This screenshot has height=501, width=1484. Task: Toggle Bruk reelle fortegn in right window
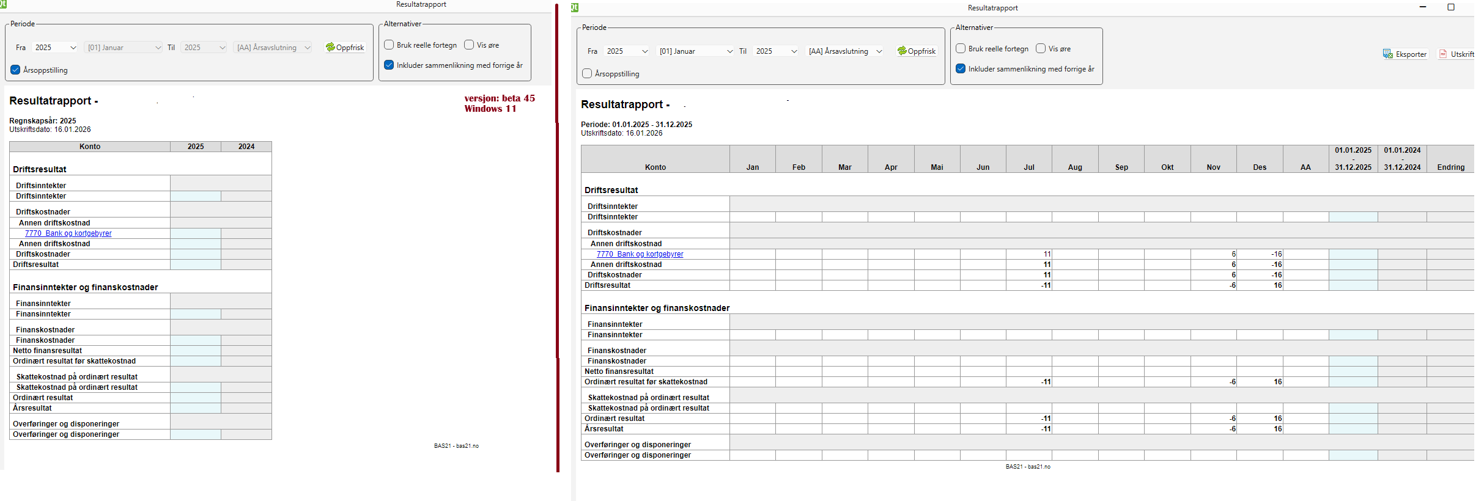[961, 48]
